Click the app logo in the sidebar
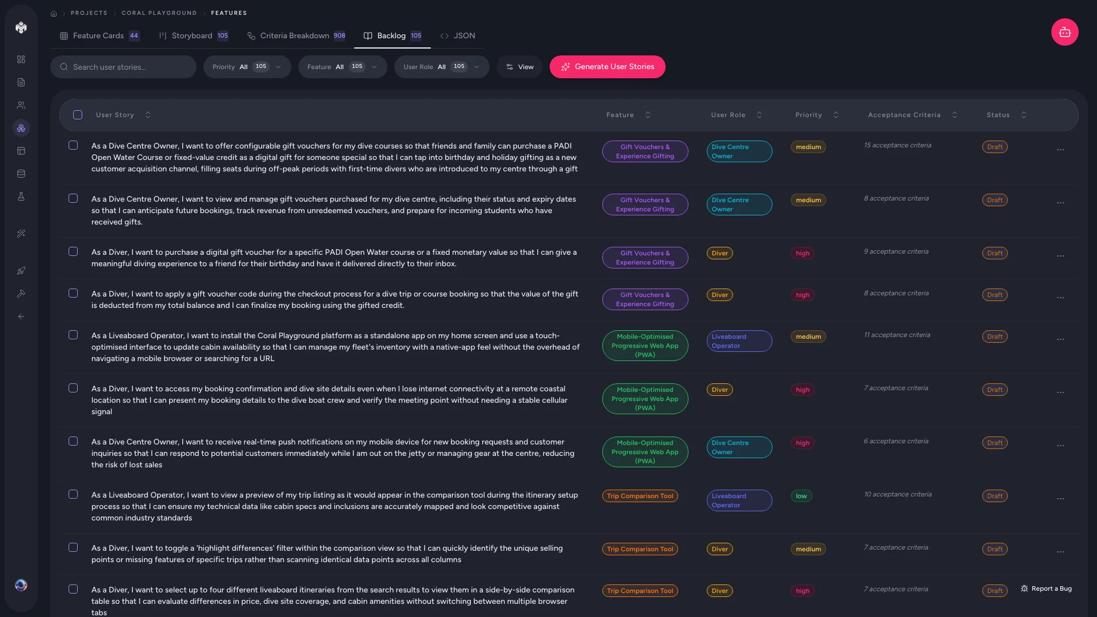 pyautogui.click(x=21, y=27)
